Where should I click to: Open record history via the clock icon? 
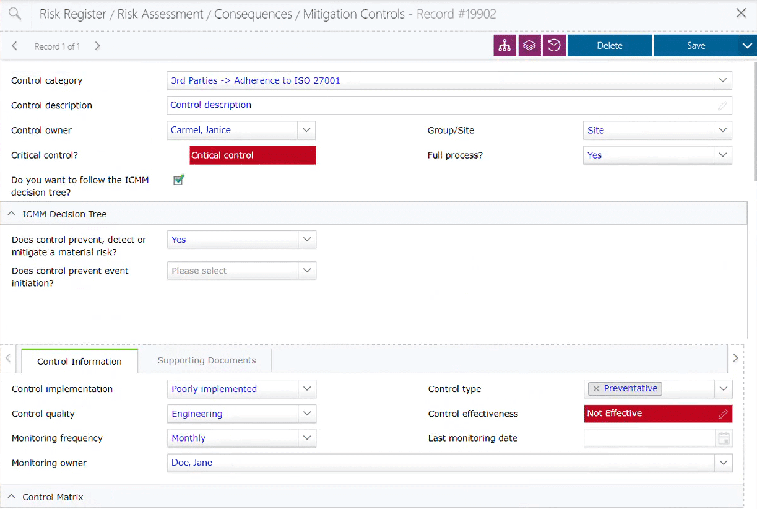pos(554,45)
